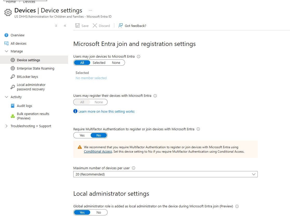Click Local administrator password recovery key icon
290x217 pixels.
pos(12,87)
